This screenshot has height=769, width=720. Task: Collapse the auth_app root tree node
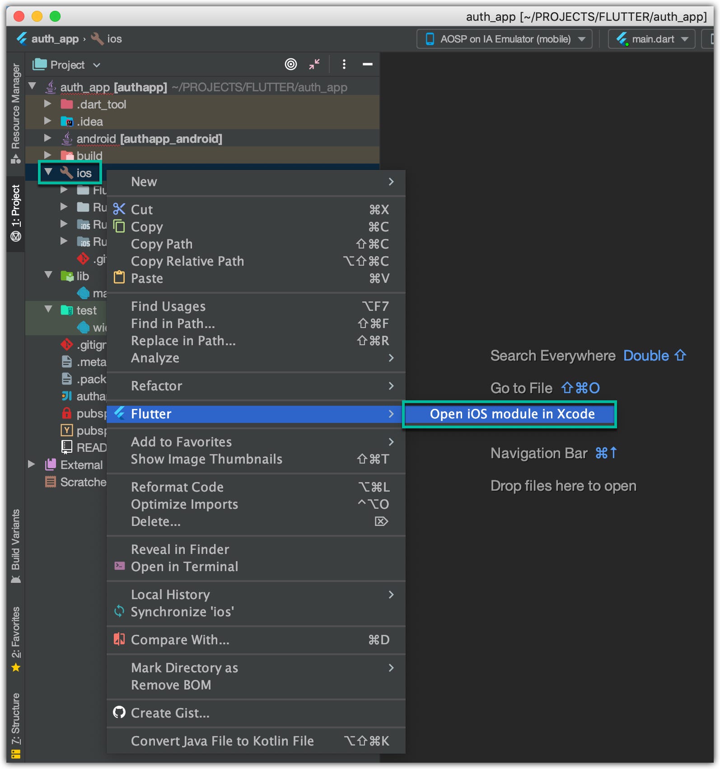click(32, 85)
